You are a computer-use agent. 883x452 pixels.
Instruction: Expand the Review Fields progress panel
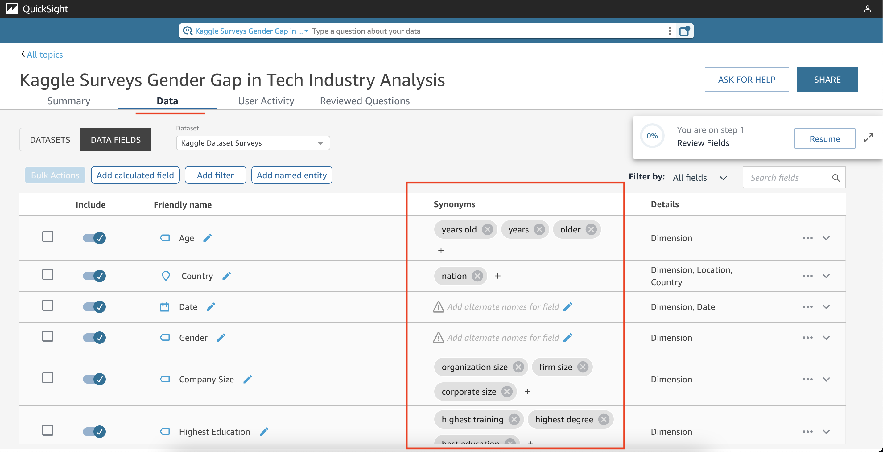[x=868, y=138]
